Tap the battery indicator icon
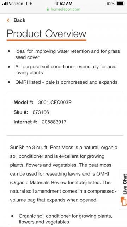127x227 pixels. tap(121, 4)
